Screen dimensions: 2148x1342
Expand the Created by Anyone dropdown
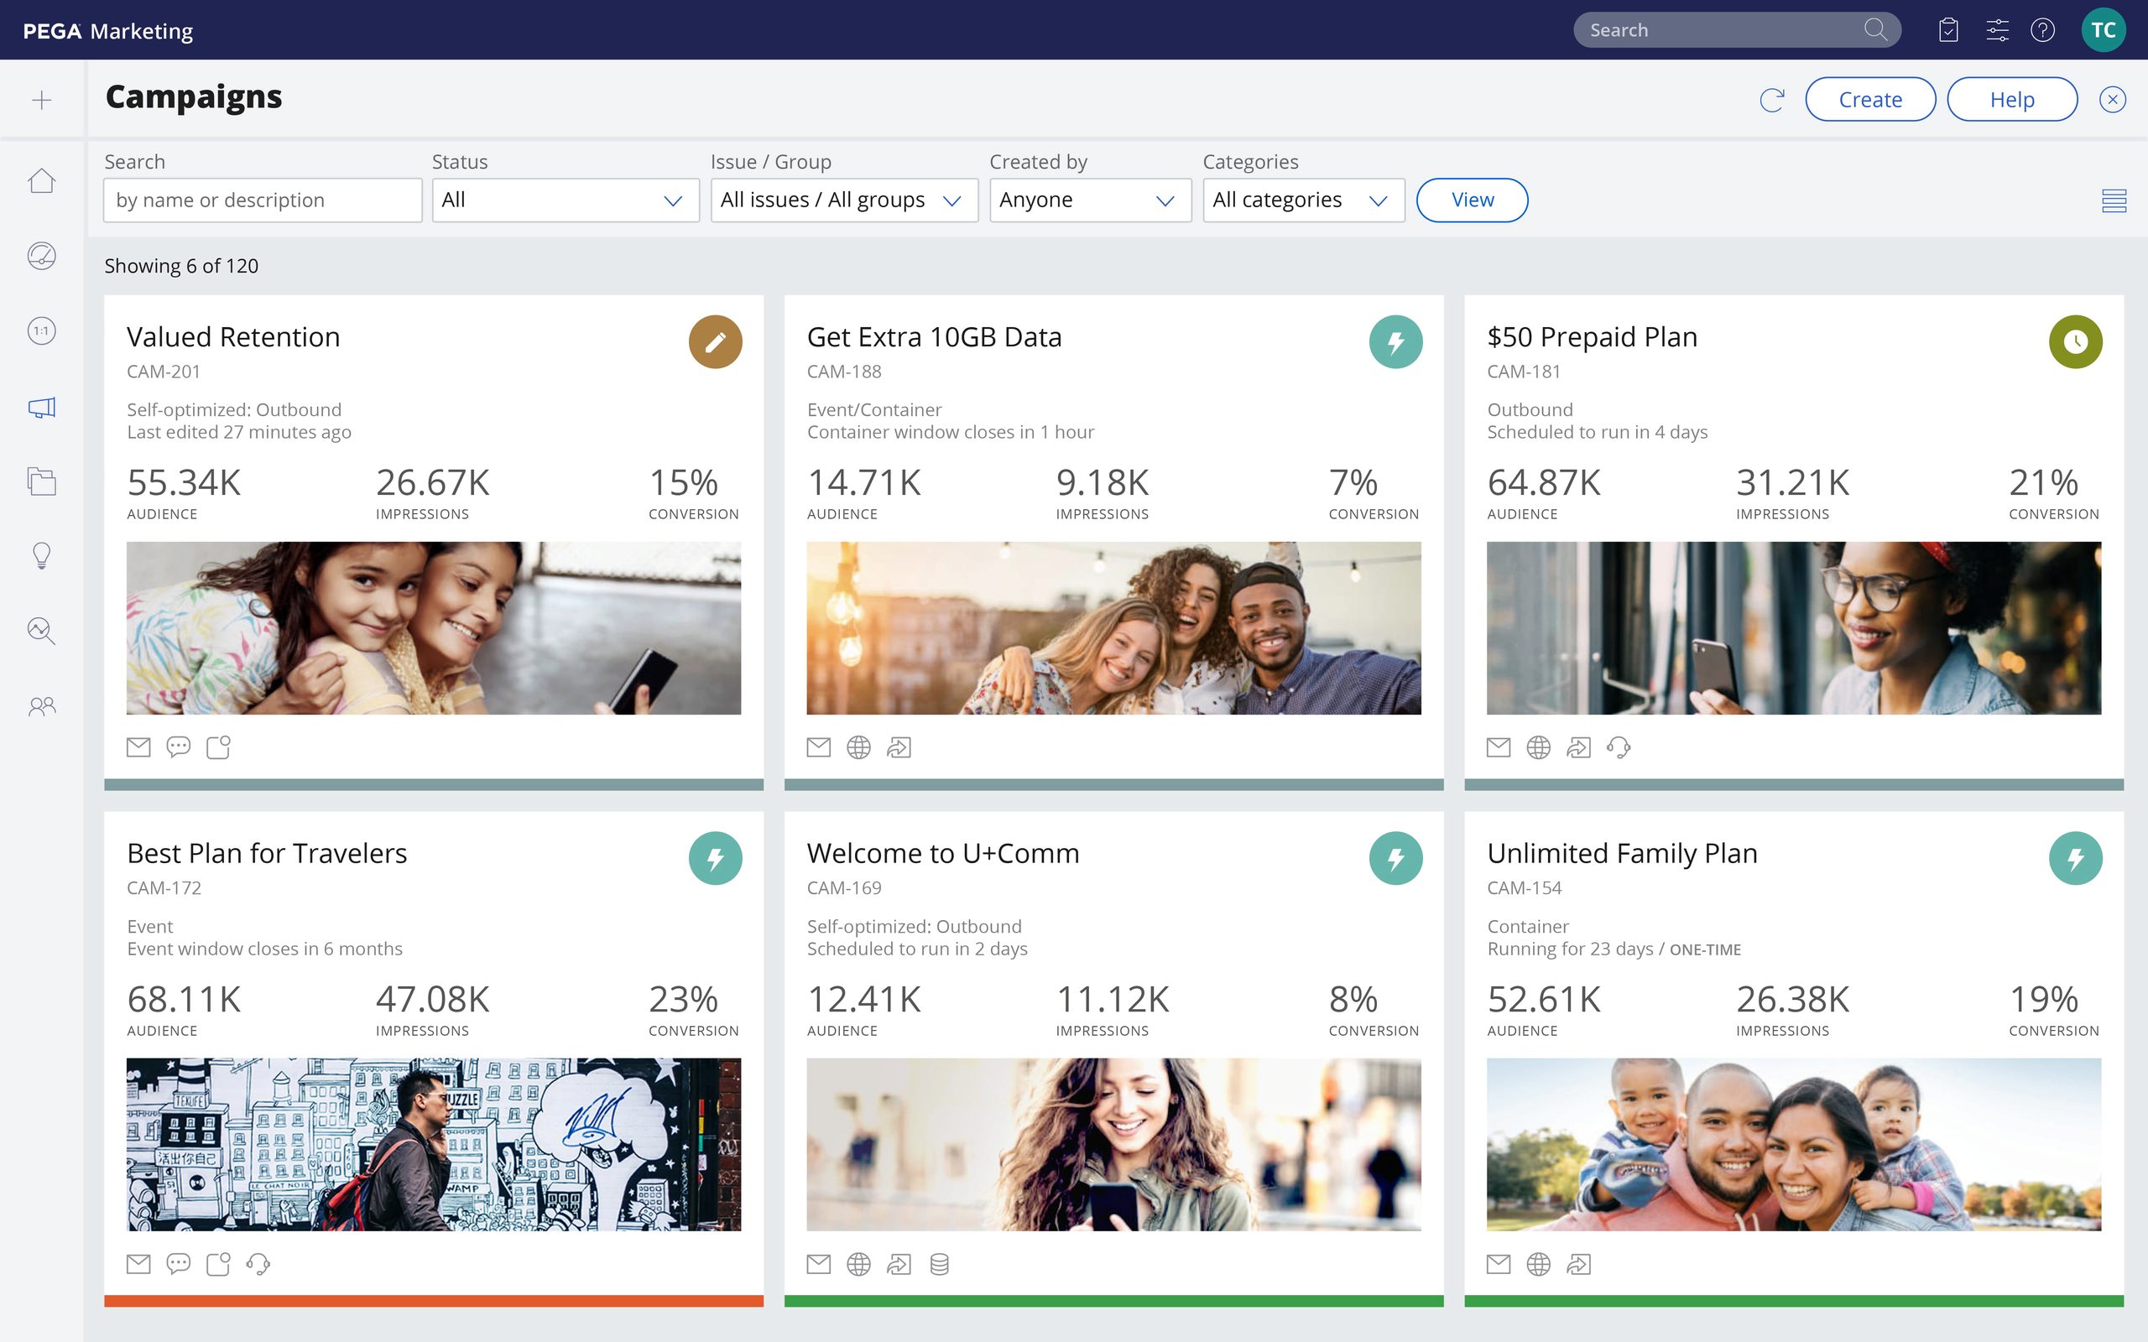pyautogui.click(x=1089, y=200)
